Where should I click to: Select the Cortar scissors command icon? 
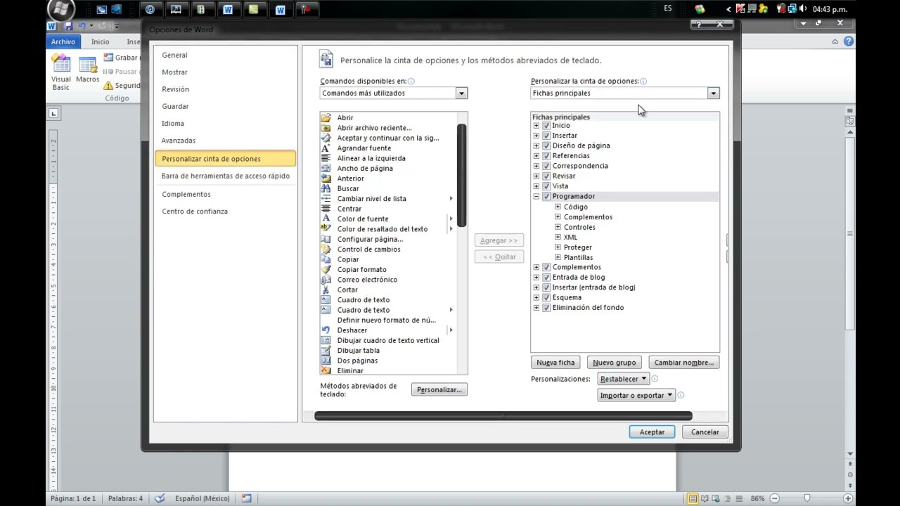click(326, 290)
